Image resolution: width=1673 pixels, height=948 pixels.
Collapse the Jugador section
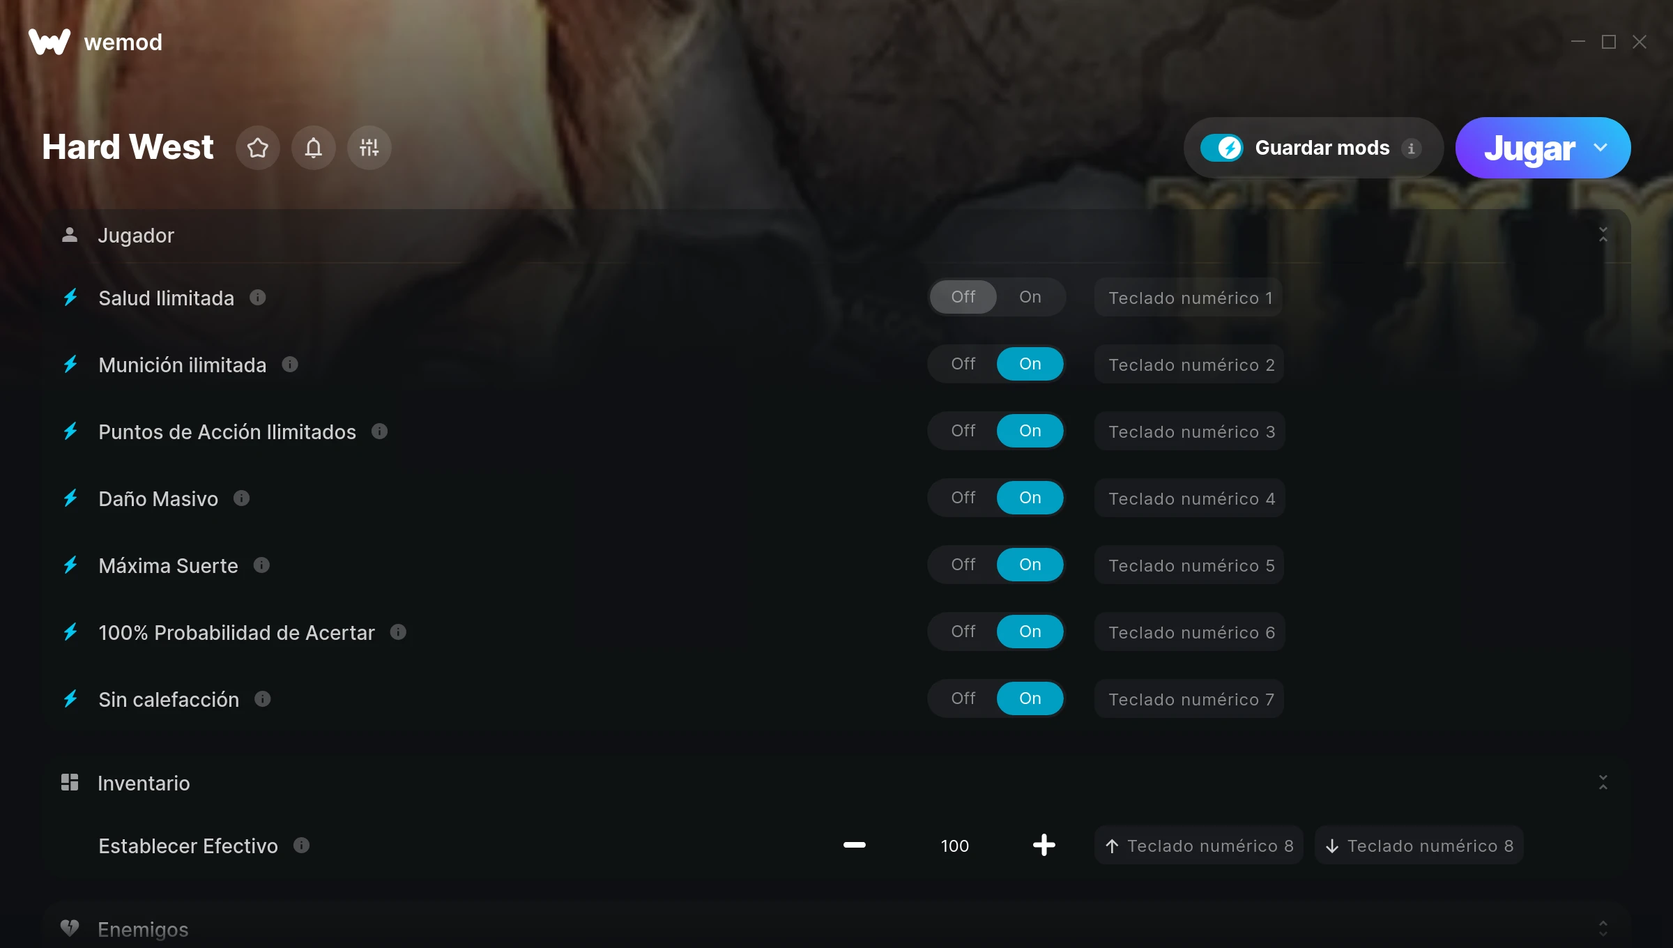pos(1603,235)
